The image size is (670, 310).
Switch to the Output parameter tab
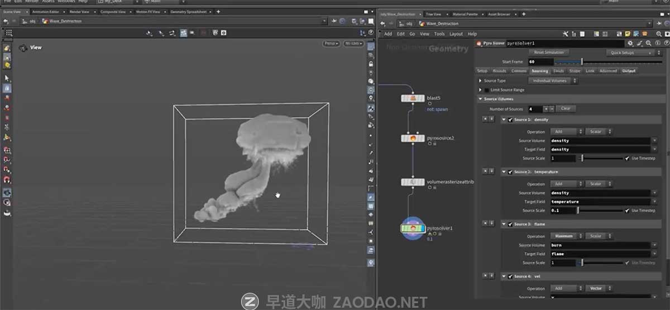(628, 71)
